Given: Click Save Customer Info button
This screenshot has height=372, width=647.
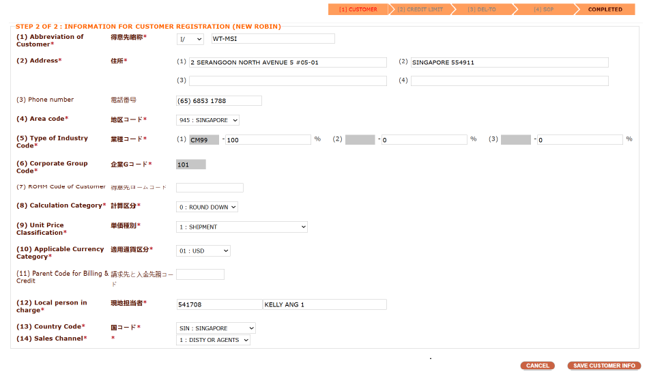Looking at the screenshot, I should [x=604, y=366].
